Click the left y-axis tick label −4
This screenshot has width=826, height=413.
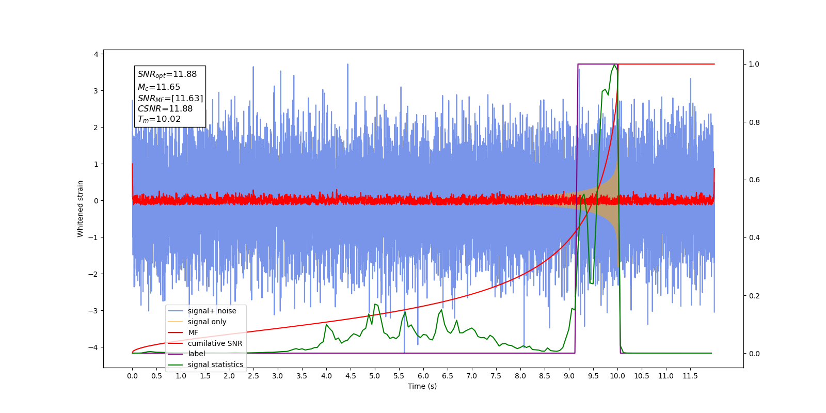(x=93, y=347)
